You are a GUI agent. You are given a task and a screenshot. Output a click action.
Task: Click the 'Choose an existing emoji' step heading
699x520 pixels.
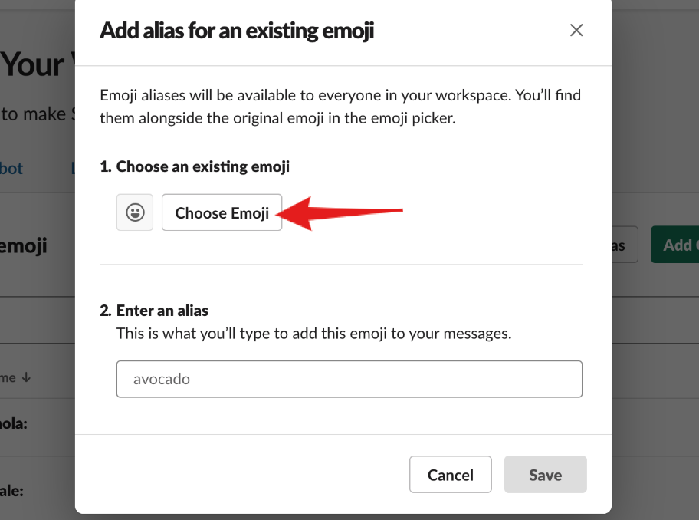point(195,166)
